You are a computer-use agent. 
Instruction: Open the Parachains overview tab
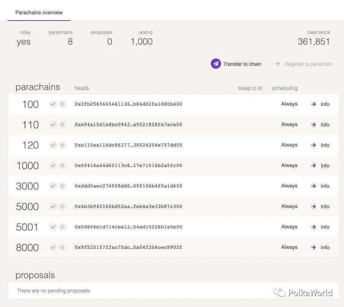pos(39,13)
